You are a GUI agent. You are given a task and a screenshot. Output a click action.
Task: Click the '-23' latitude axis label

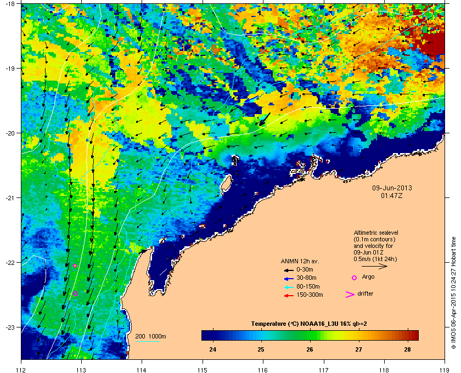coord(10,327)
